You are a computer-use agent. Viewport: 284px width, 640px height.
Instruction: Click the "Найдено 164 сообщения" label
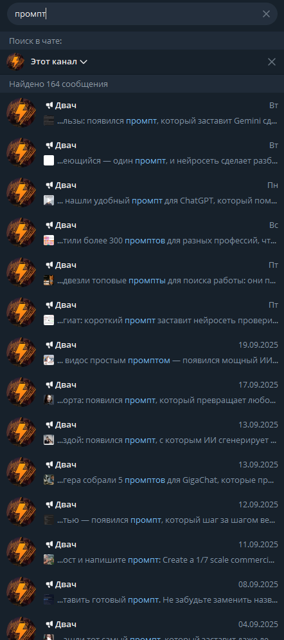tap(58, 84)
